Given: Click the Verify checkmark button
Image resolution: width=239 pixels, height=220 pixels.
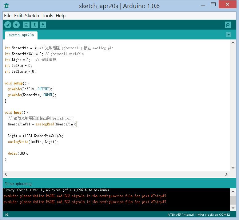Looking at the screenshot, I should (8, 25).
